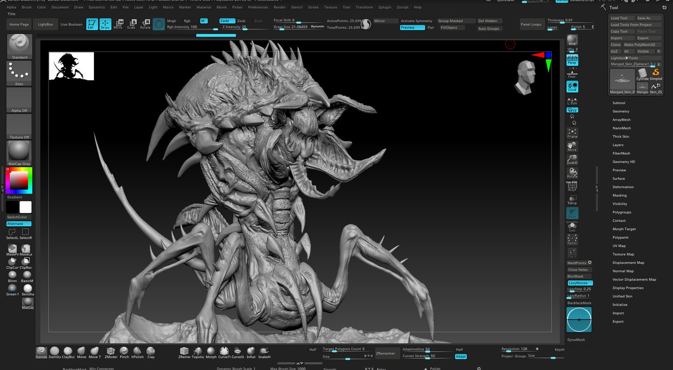Expand the Display Properties section
Screen dimensions: 673x370
628,288
